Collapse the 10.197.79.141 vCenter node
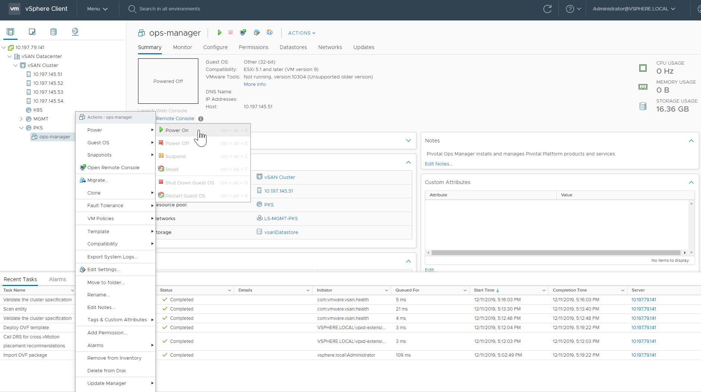Screen dimensions: 701x392 pos(4,48)
